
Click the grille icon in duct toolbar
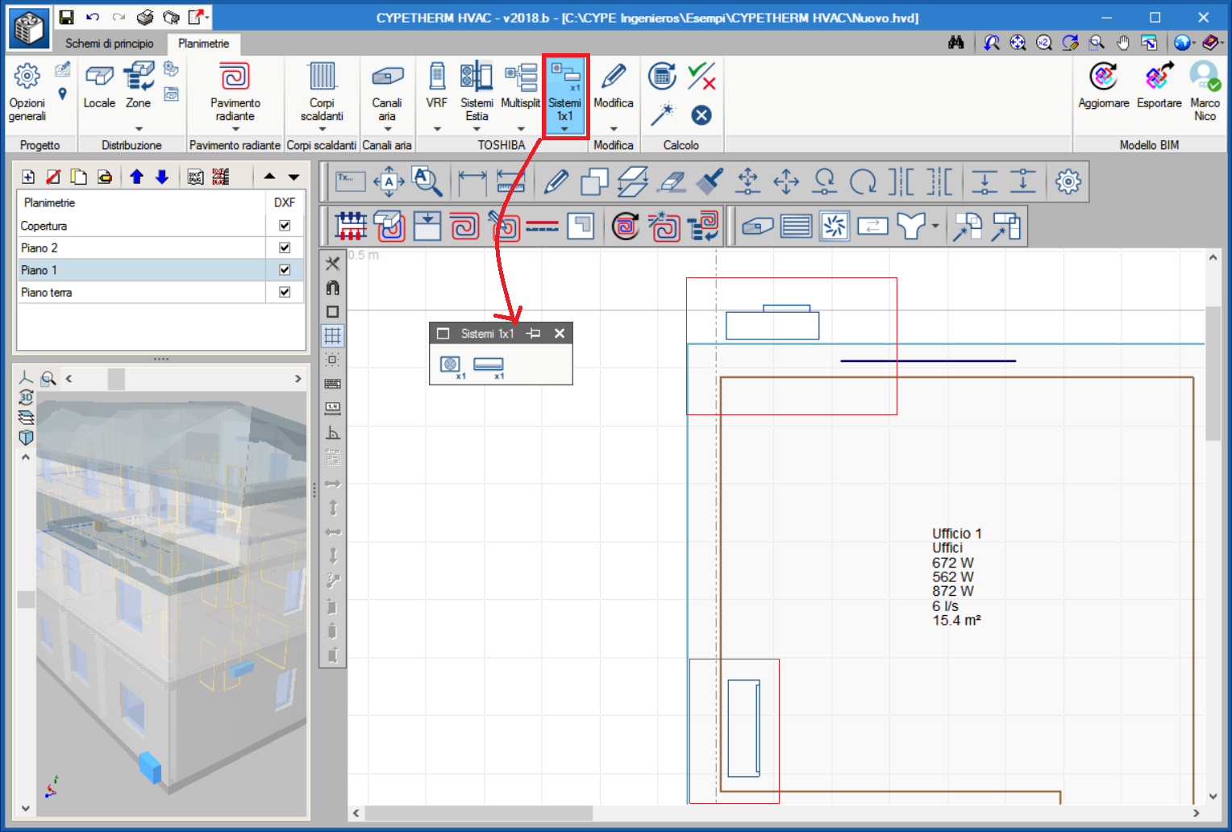click(796, 227)
